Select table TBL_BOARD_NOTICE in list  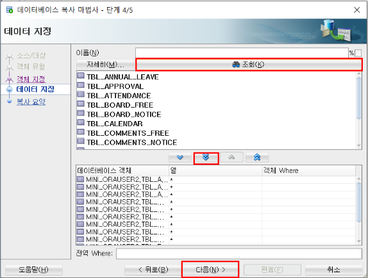[124, 115]
